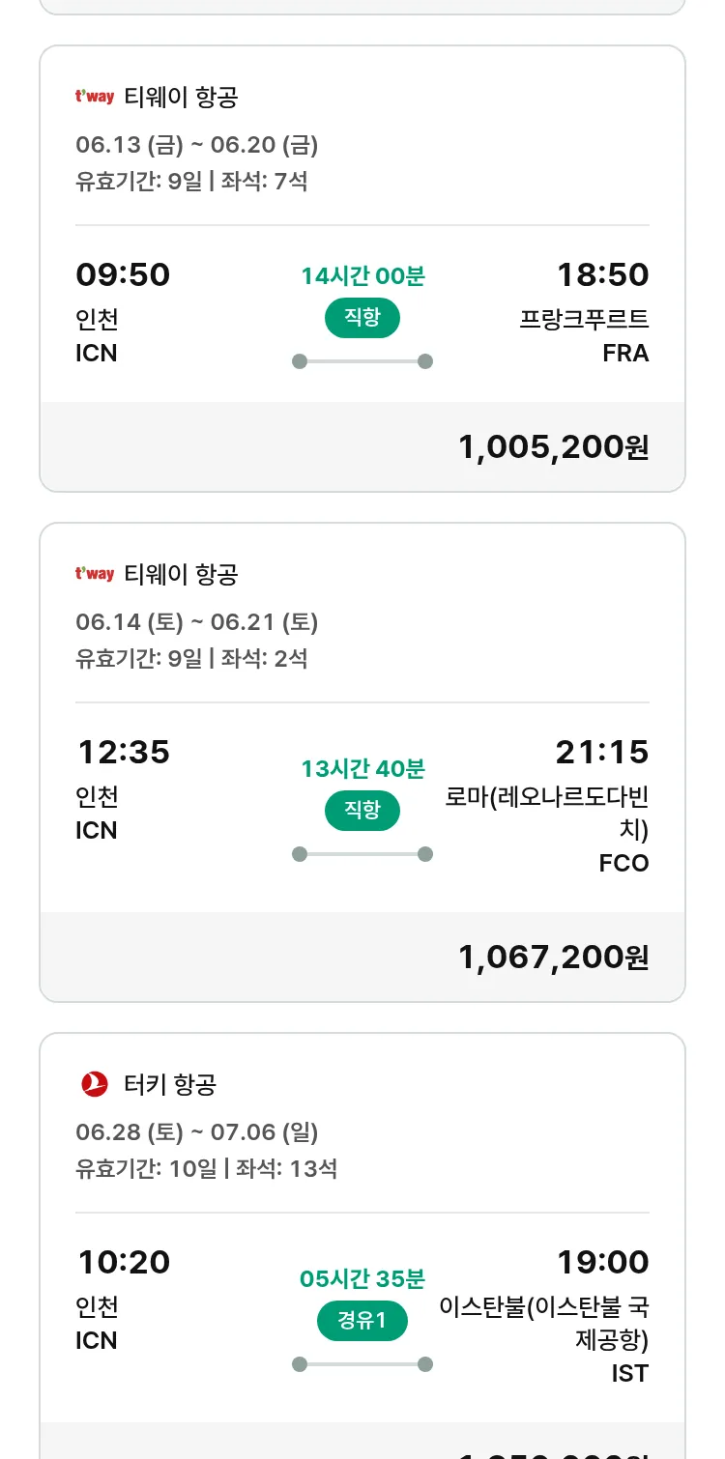The height and width of the screenshot is (1459, 725).
Task: Select the 1,005,200원 price
Action: (x=553, y=447)
